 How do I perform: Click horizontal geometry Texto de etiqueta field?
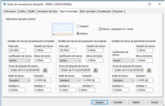[128, 70]
